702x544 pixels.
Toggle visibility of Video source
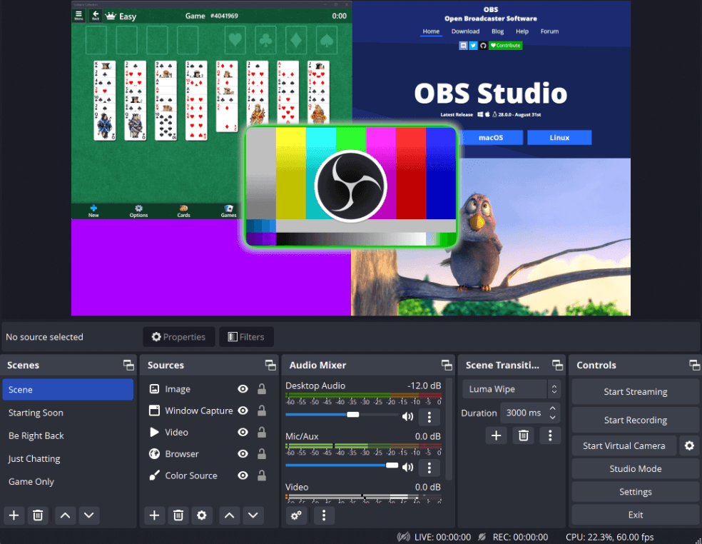[243, 432]
